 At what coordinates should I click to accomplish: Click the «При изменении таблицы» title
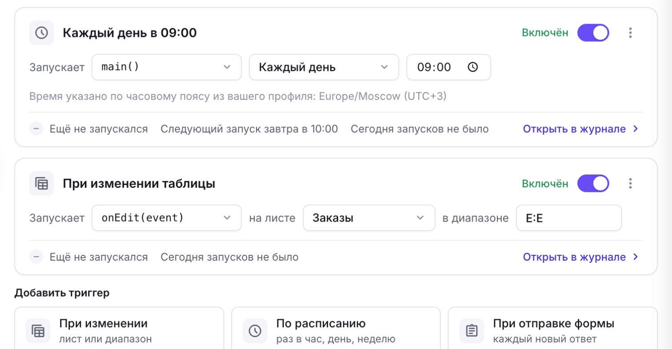pos(139,183)
